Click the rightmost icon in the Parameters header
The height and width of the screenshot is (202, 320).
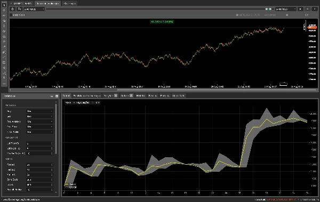point(57,96)
